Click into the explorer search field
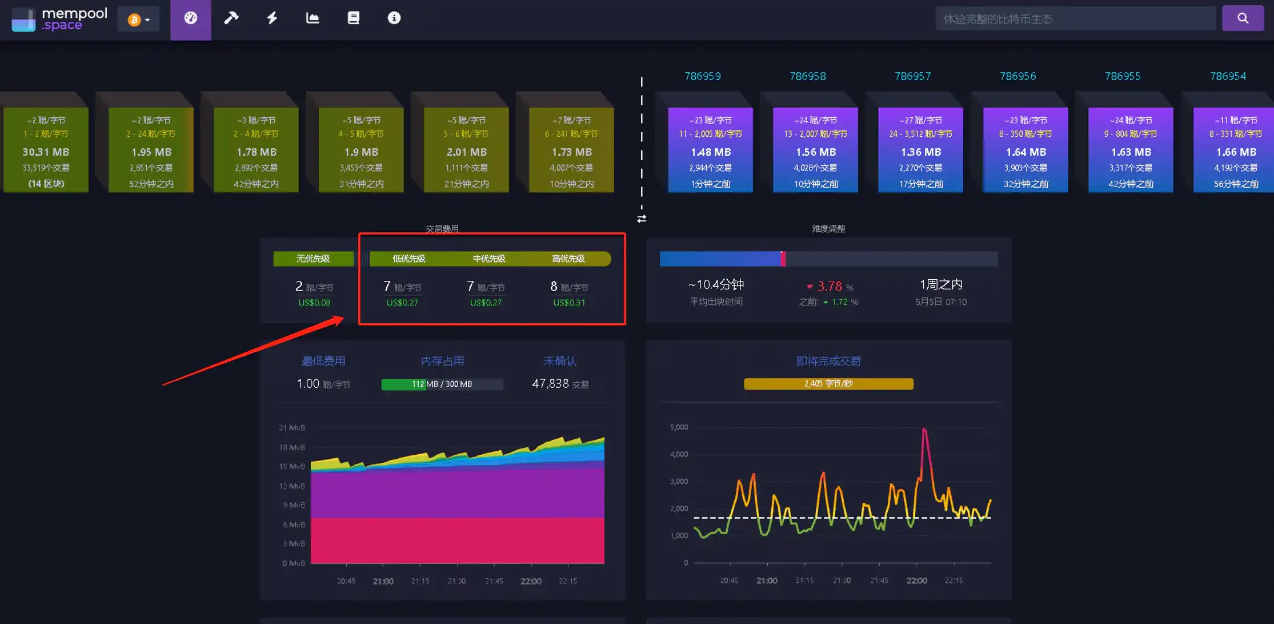 click(1075, 19)
